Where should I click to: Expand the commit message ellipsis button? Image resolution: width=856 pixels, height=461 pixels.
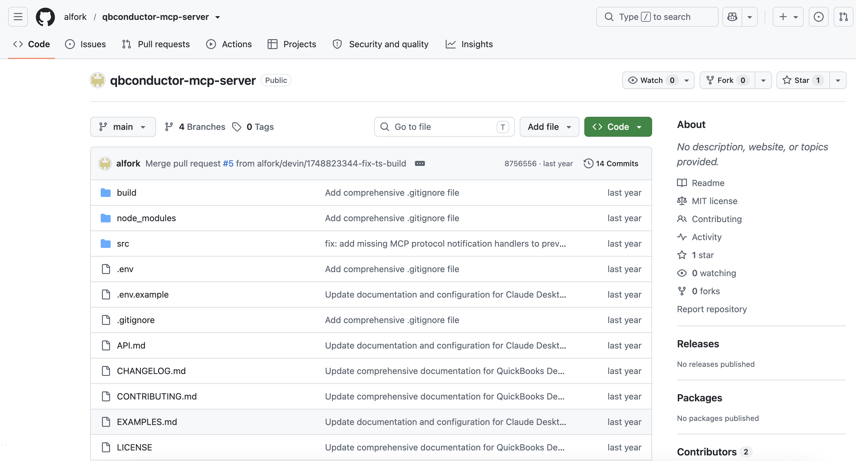420,163
